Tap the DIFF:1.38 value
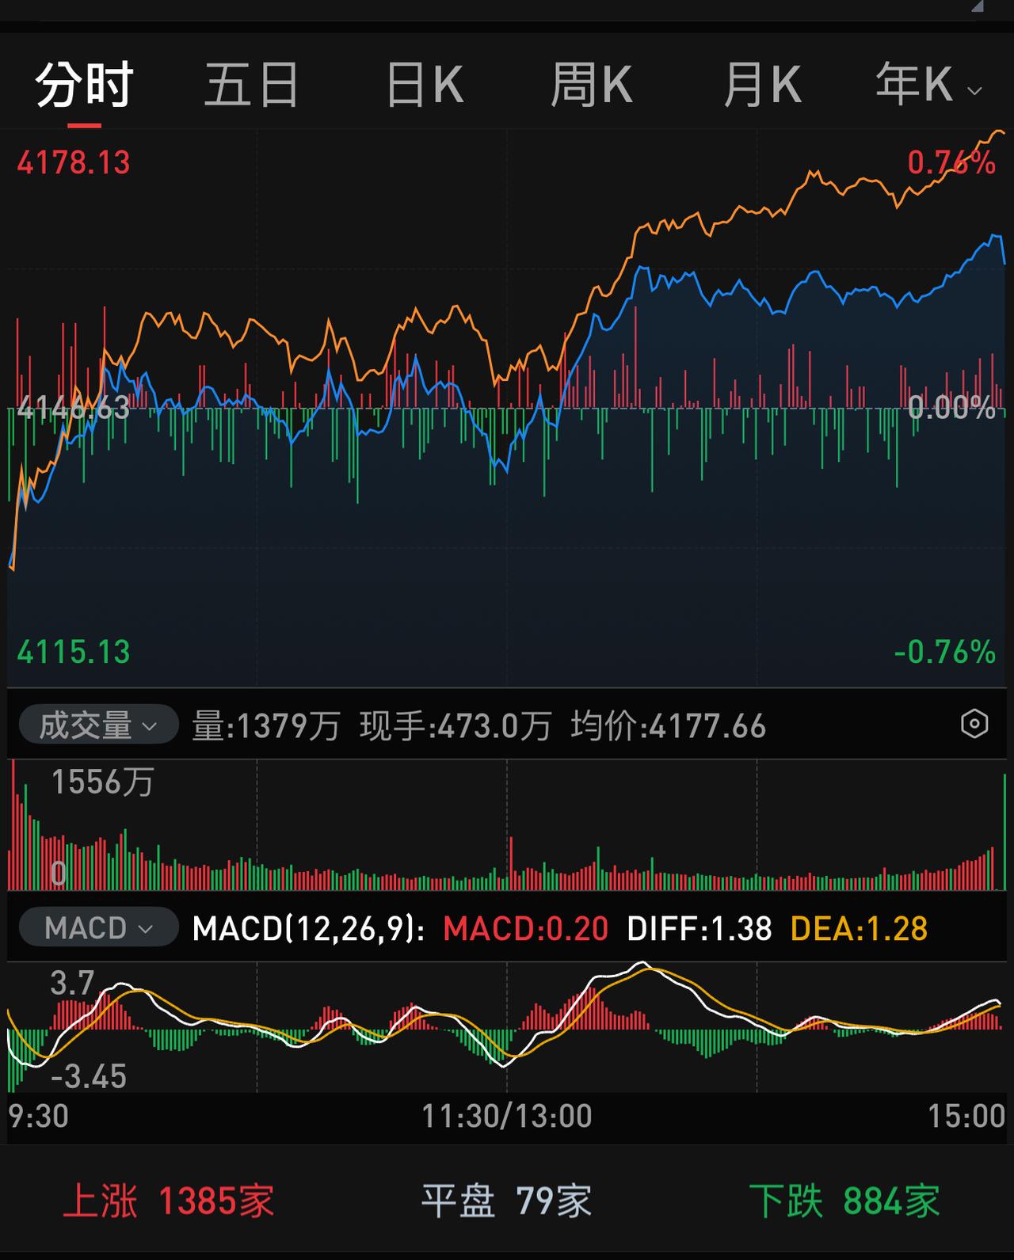 pos(700,928)
